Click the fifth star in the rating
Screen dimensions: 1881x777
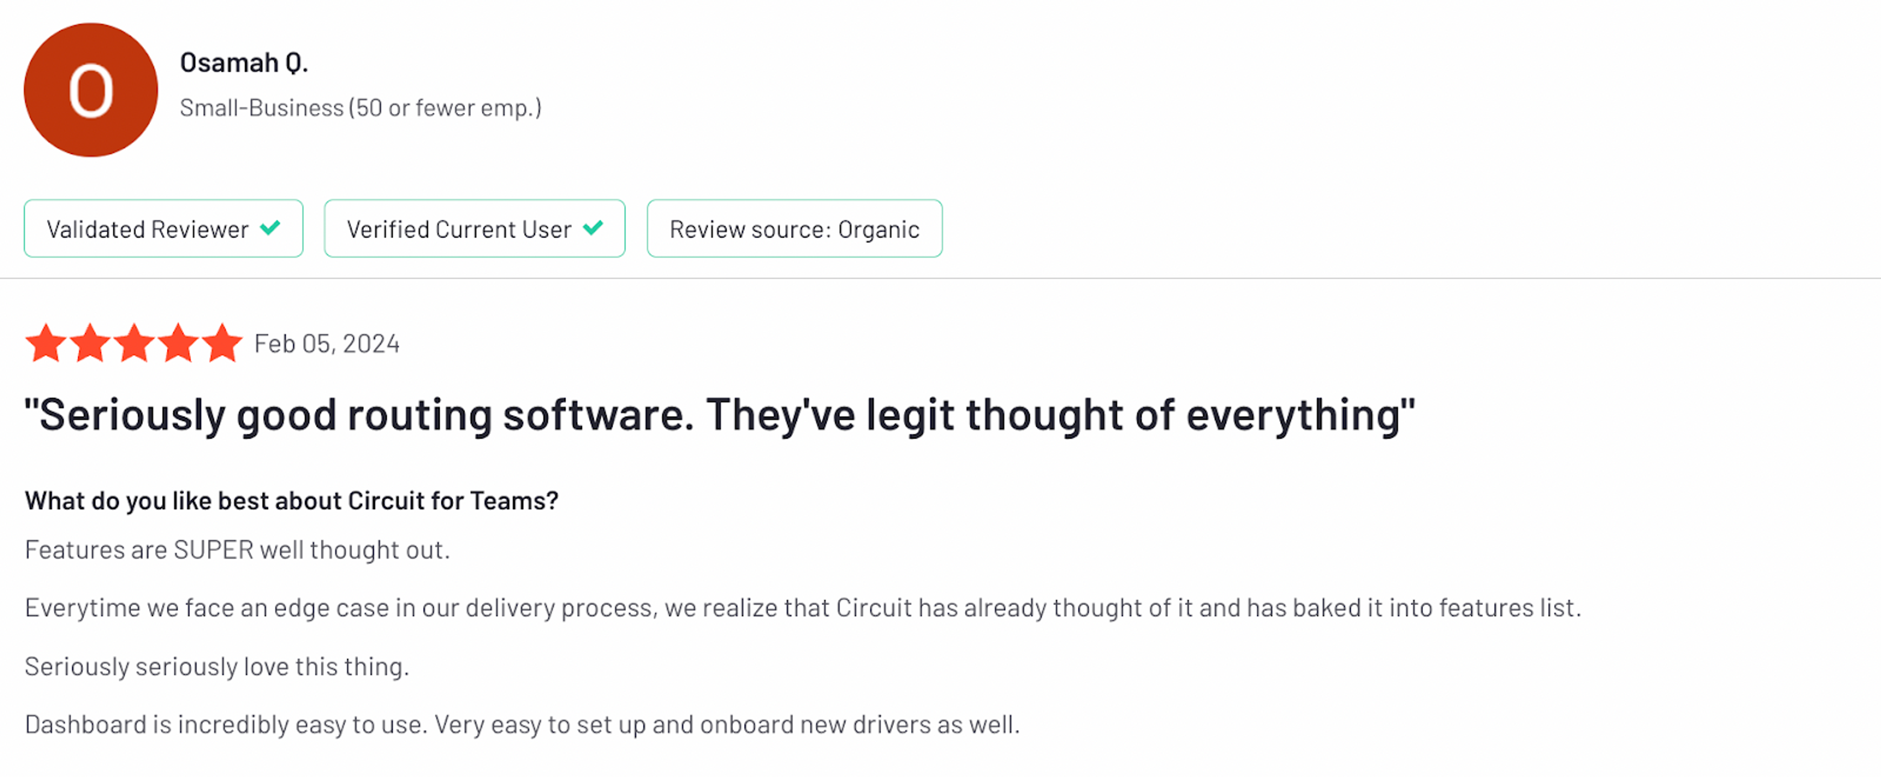click(221, 342)
